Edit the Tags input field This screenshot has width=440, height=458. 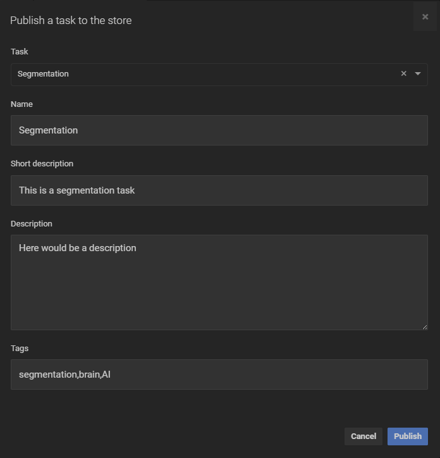click(219, 374)
